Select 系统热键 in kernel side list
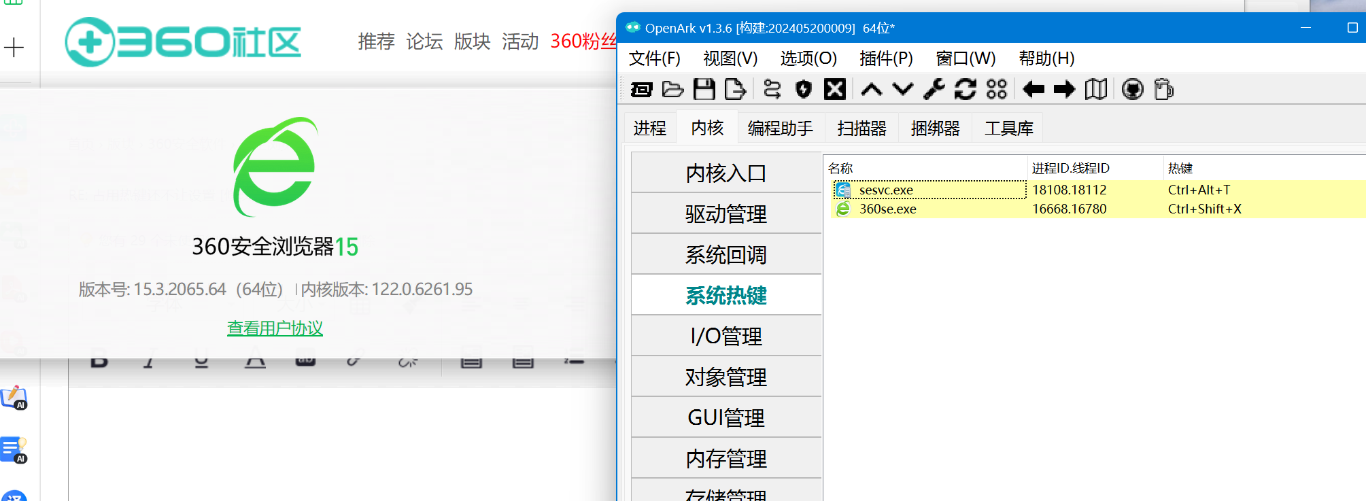Screen dimensions: 1366x501 (x=726, y=295)
